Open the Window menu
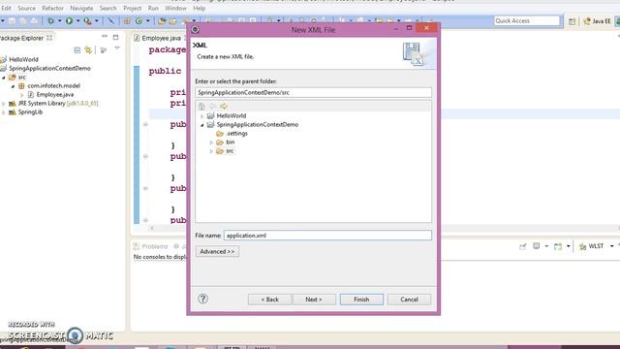Image resolution: width=620 pixels, height=349 pixels. 175,8
